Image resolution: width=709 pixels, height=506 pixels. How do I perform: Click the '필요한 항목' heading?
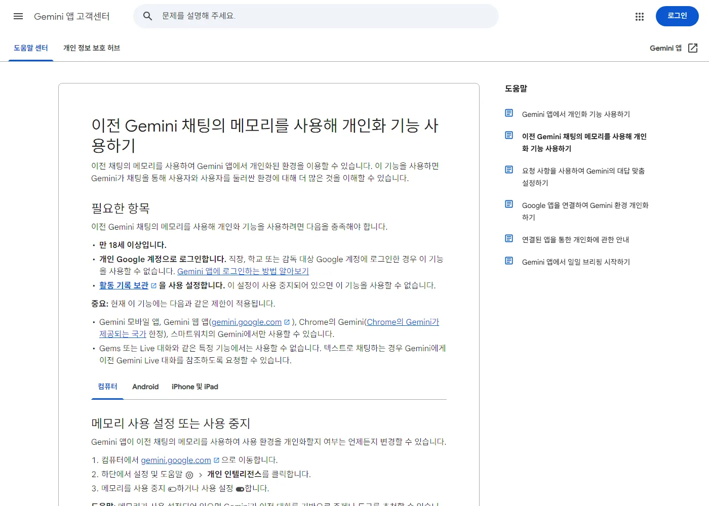coord(121,208)
